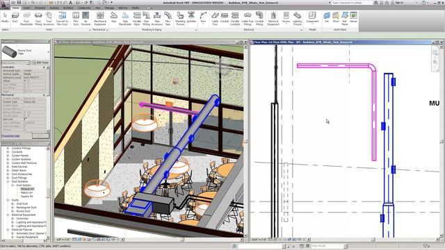Screen dimensions: 445x250
Task: Click the Apply button in Properties
Action: point(40,136)
